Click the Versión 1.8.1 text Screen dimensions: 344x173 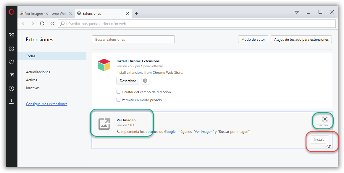pyautogui.click(x=125, y=125)
